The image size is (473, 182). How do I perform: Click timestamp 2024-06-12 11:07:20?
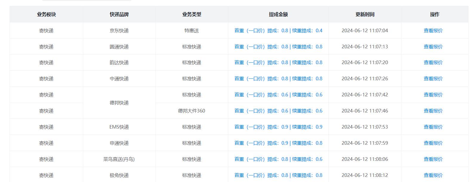365,62
